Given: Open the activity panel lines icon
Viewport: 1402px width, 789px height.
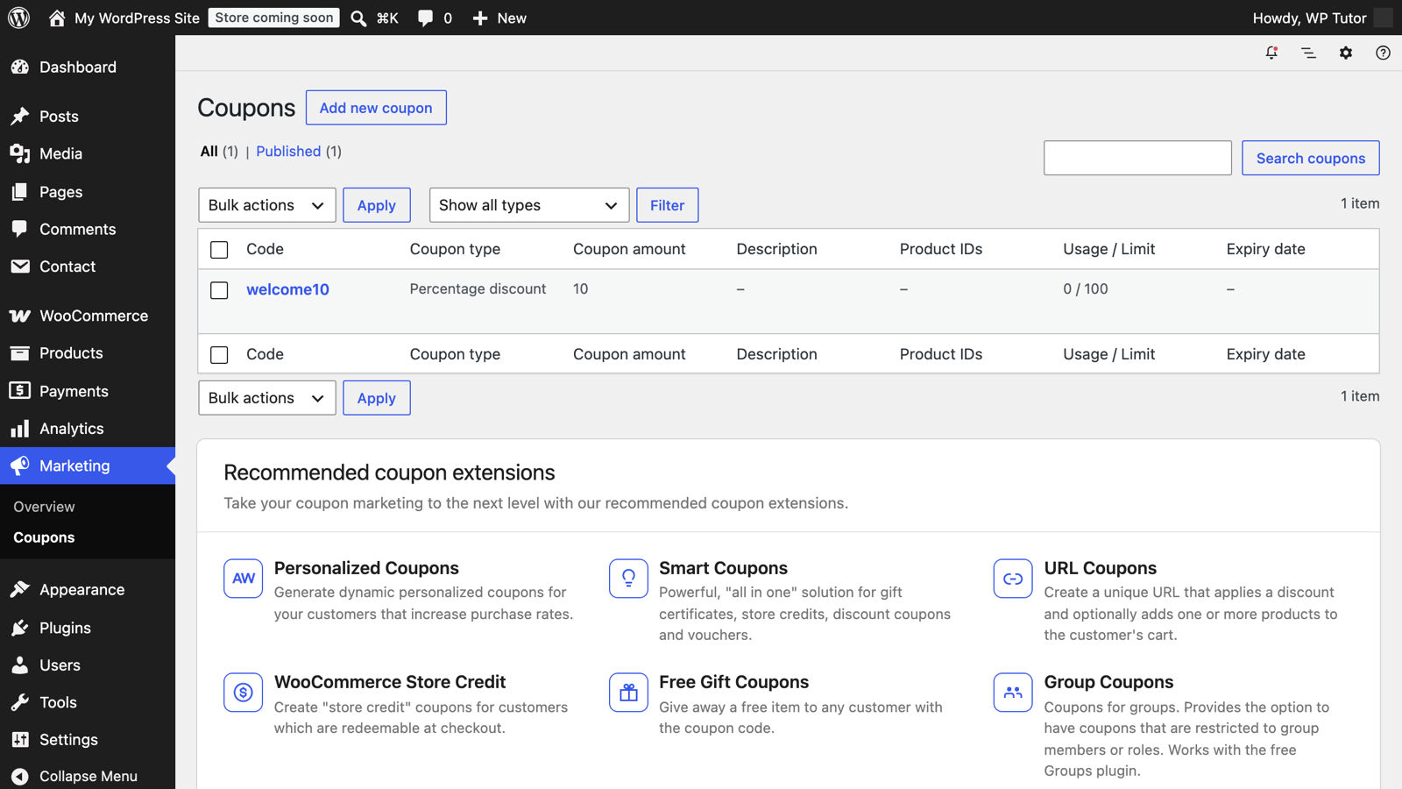Looking at the screenshot, I should pos(1308,53).
